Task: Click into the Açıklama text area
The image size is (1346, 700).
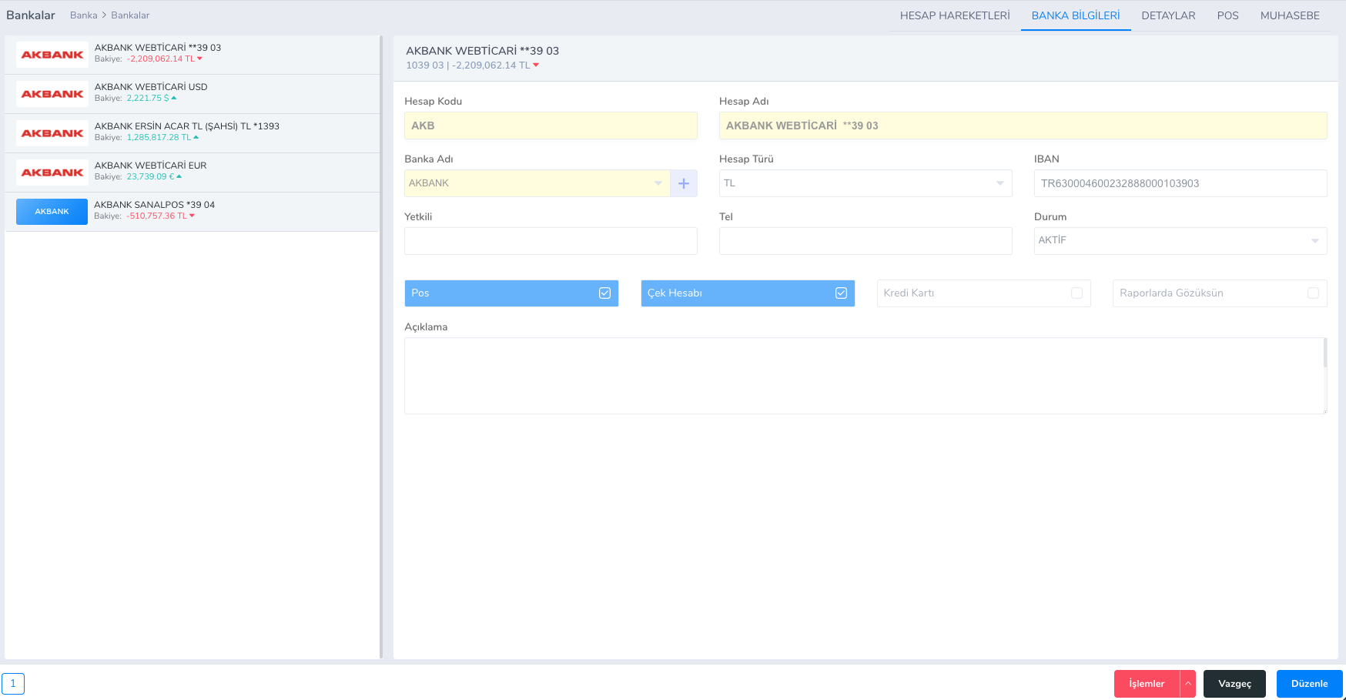Action: (864, 376)
